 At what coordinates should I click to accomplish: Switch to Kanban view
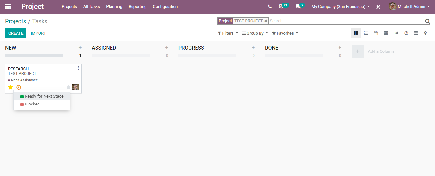point(356,33)
